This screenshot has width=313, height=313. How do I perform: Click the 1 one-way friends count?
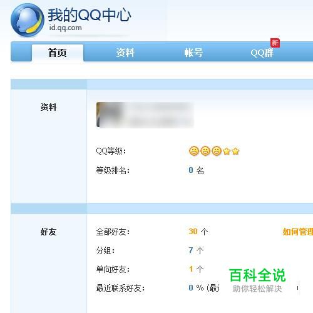(x=191, y=269)
